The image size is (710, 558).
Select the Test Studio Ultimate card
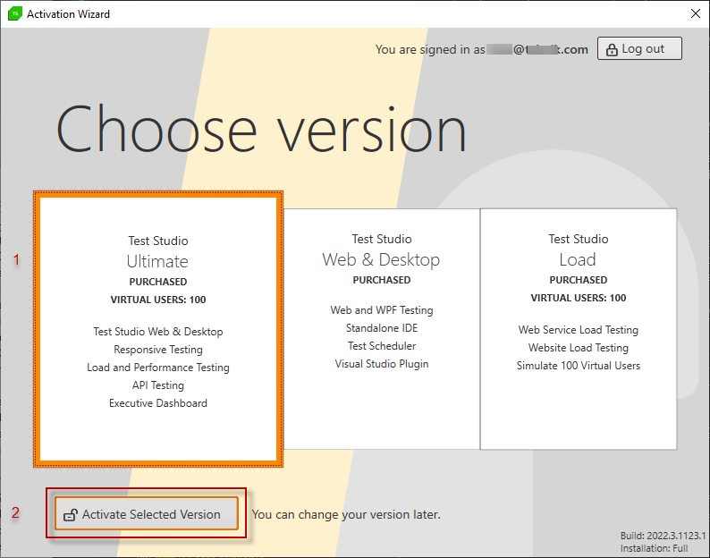(158, 329)
